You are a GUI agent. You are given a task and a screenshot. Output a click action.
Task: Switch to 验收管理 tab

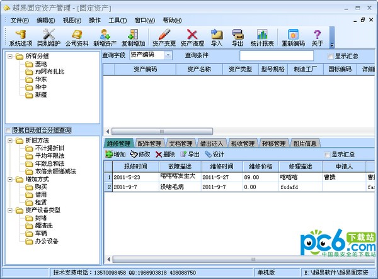[x=243, y=144]
